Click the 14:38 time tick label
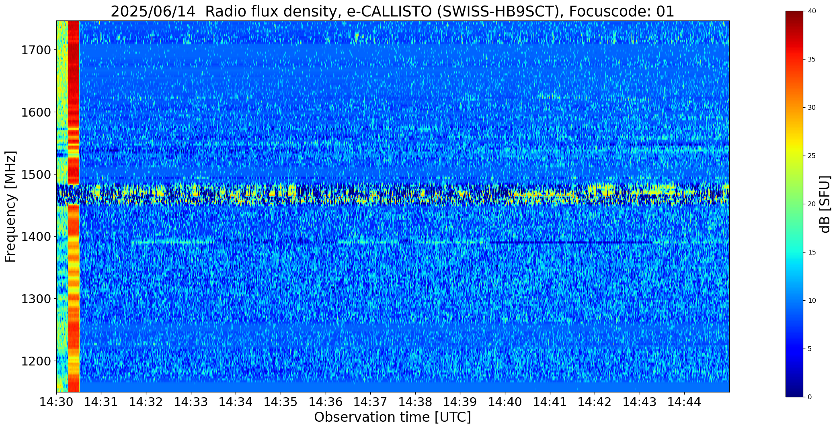 [x=415, y=402]
